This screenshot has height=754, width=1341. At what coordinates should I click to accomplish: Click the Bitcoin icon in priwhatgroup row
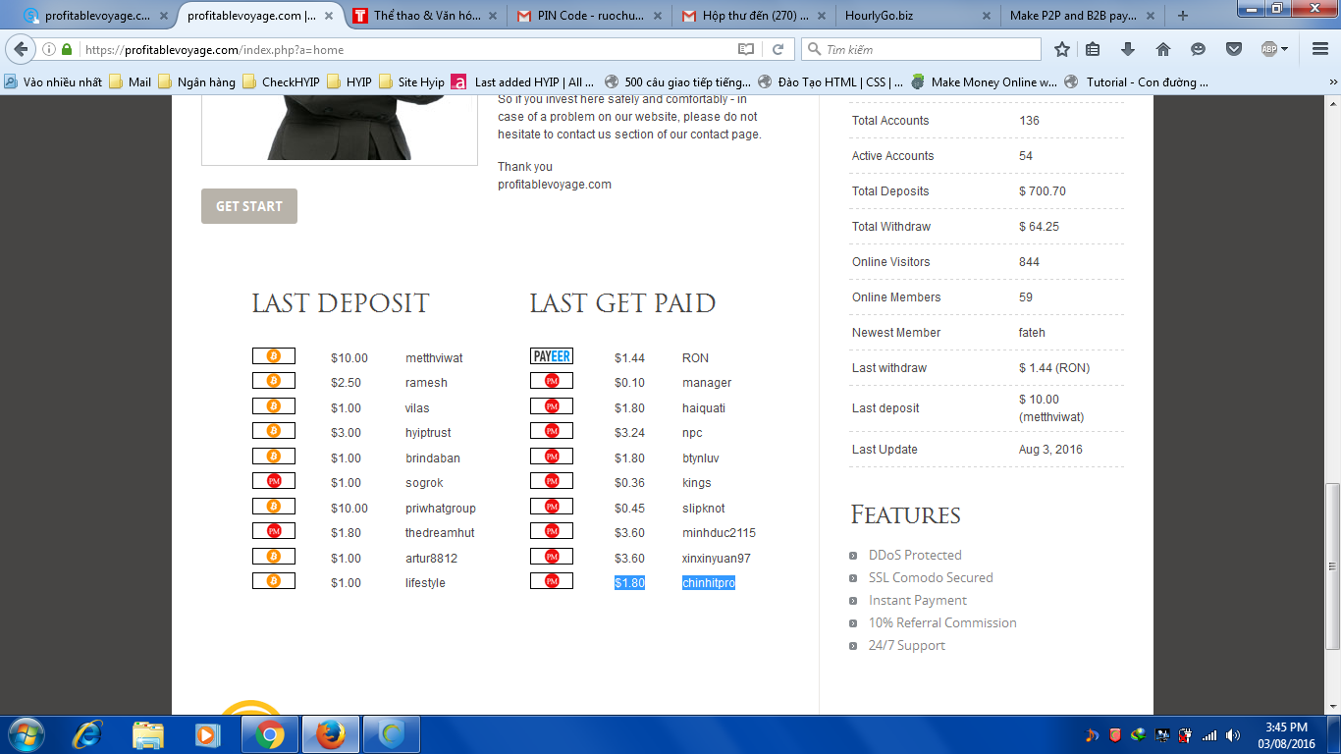click(274, 507)
